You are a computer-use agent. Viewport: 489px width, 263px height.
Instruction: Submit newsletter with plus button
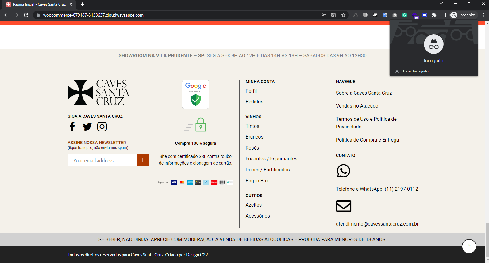(143, 160)
